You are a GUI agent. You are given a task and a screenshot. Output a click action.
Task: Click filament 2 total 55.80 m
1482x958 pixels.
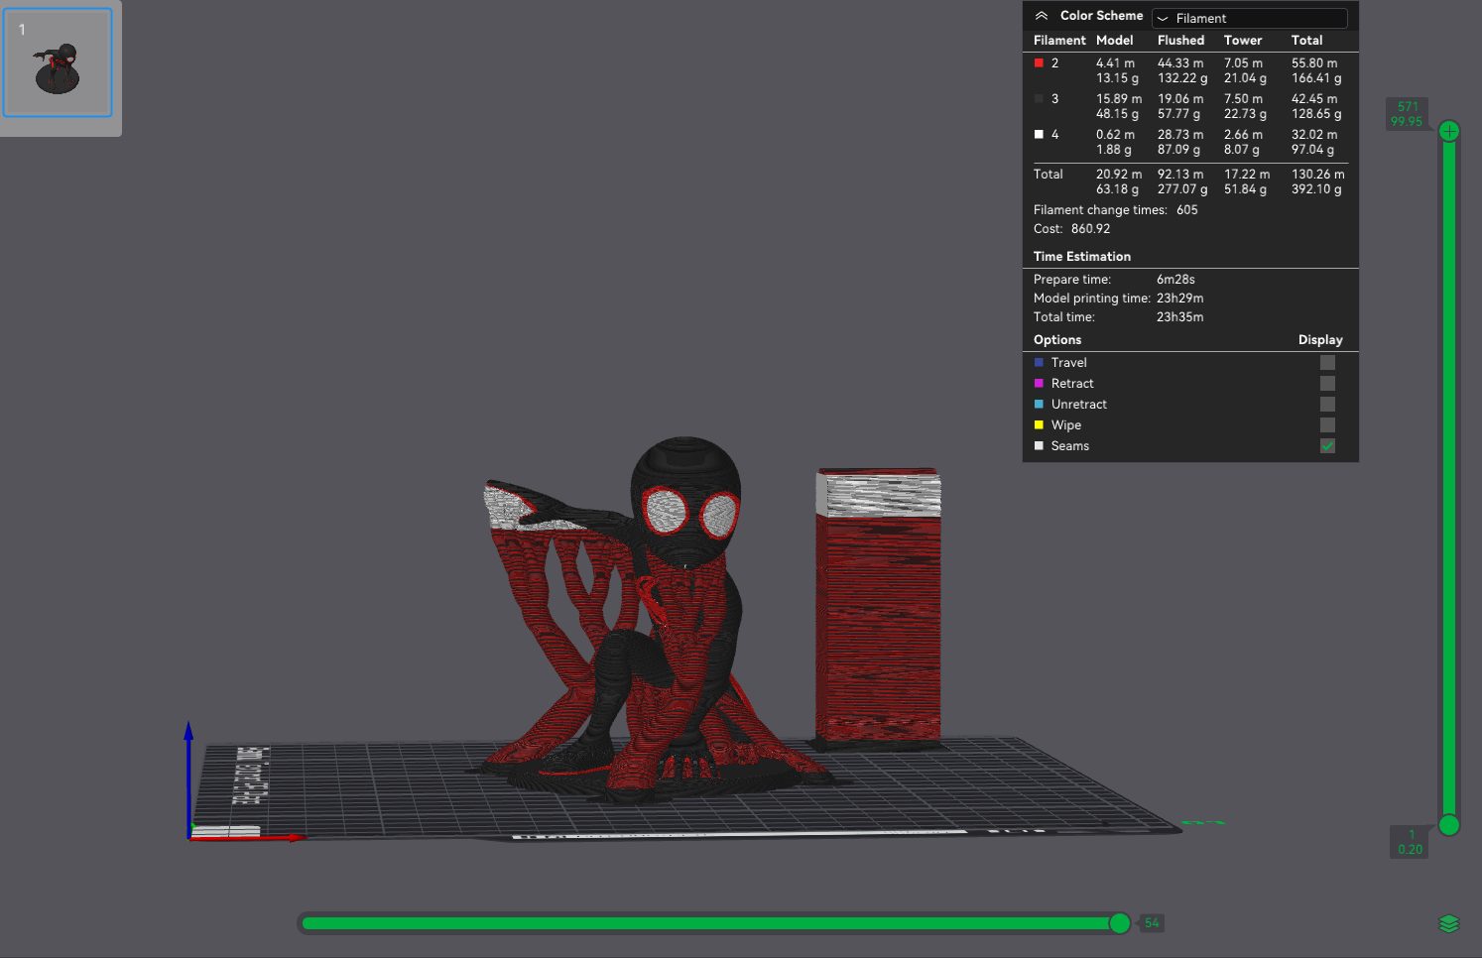click(x=1314, y=63)
